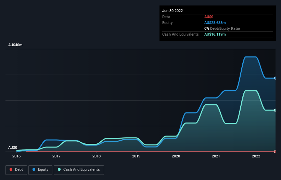Select the blue Equity endpoint marker

point(275,78)
